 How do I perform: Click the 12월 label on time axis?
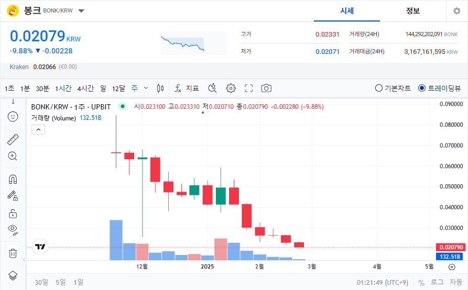tap(142, 266)
